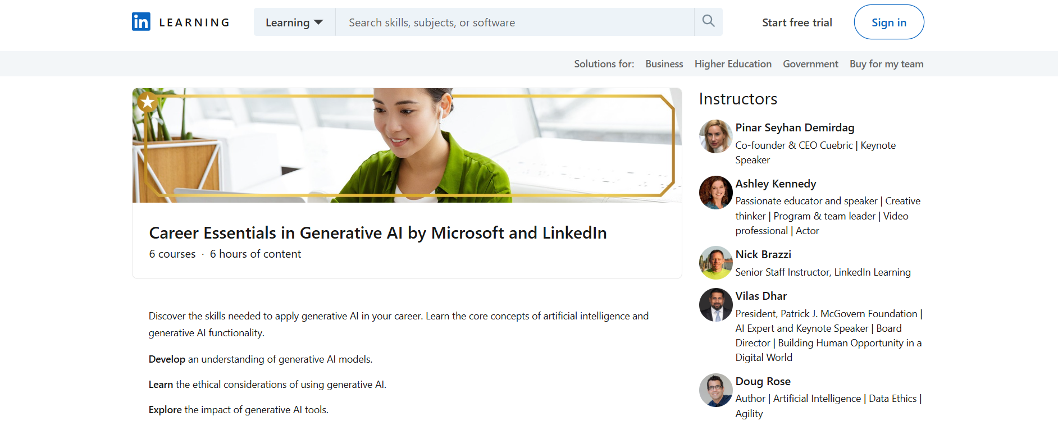
Task: Click instructor name Vilas Dhar
Action: point(761,296)
